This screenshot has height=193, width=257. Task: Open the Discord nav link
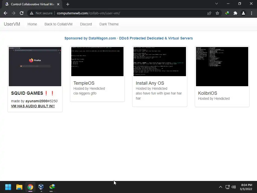pyautogui.click(x=86, y=24)
